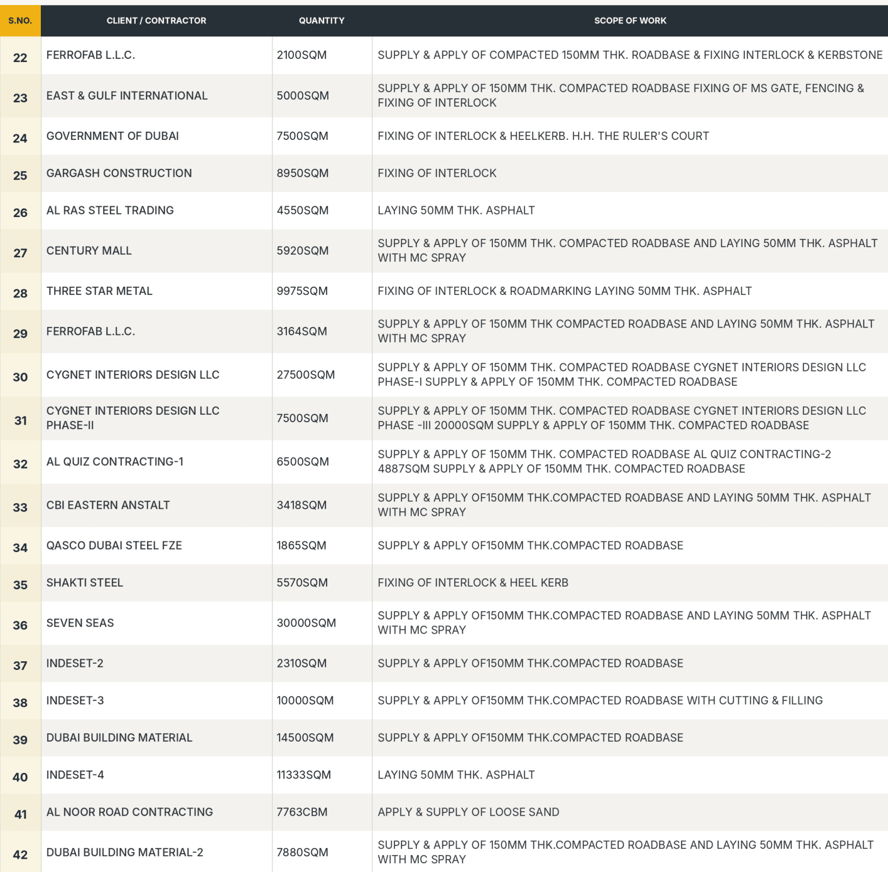This screenshot has height=872, width=888.
Task: Select the 1865SQM quantity value
Action: pyautogui.click(x=301, y=546)
